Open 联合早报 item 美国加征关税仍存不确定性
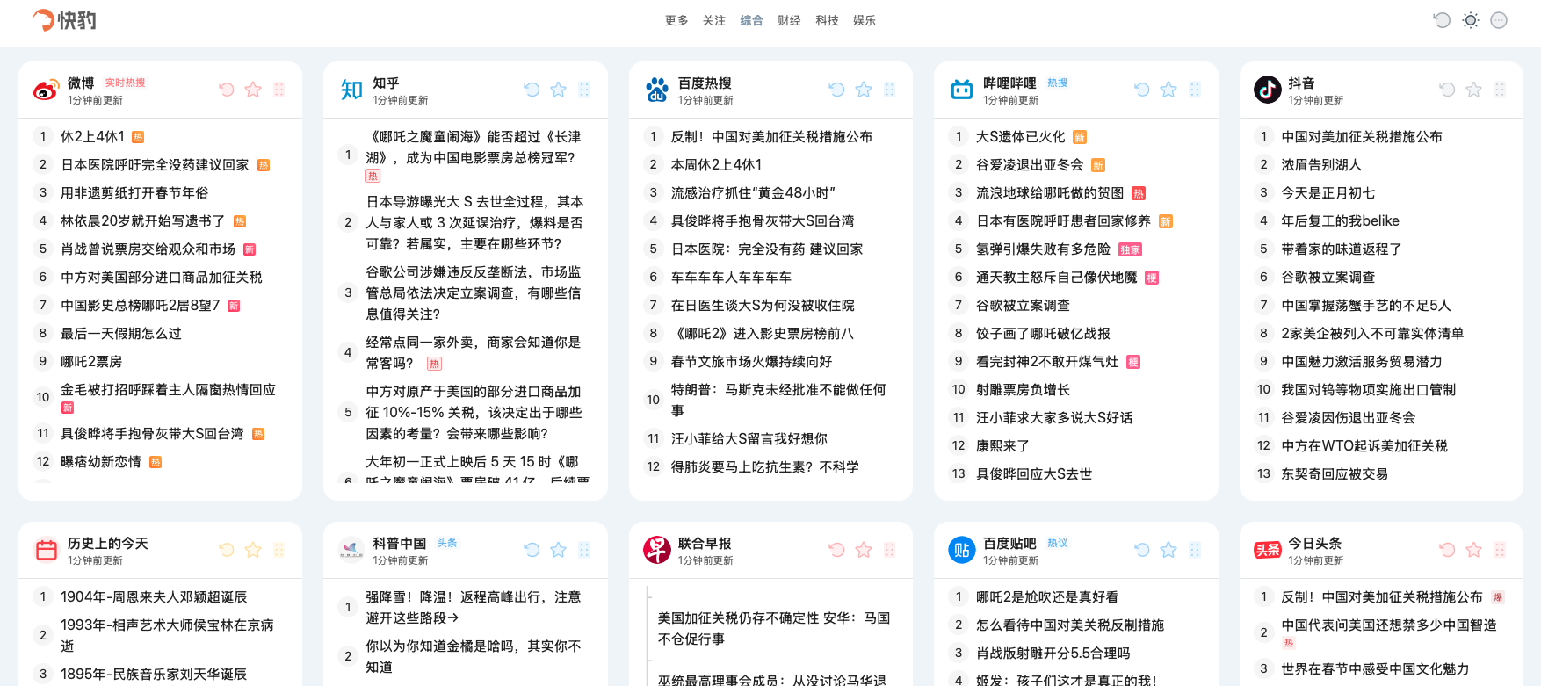Screen dimensions: 1541x686 775,629
